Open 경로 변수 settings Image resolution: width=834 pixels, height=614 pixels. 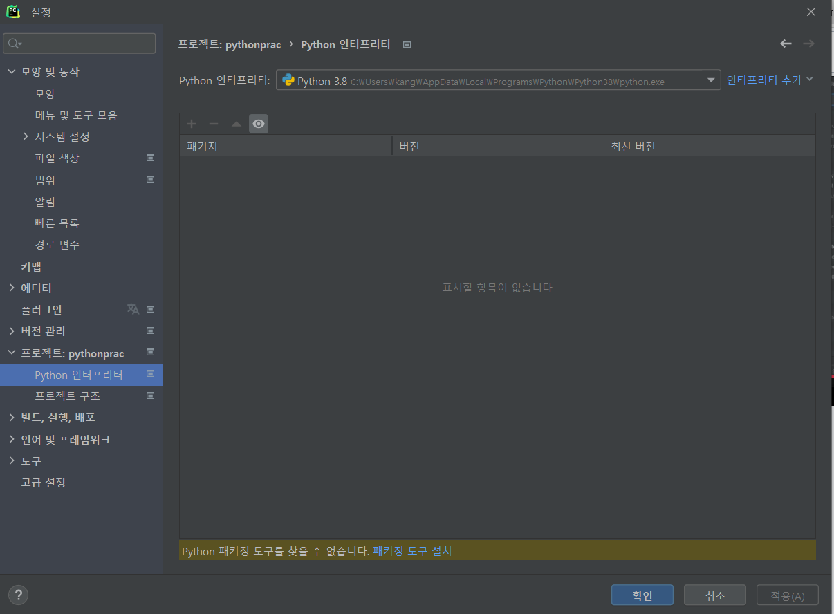57,245
